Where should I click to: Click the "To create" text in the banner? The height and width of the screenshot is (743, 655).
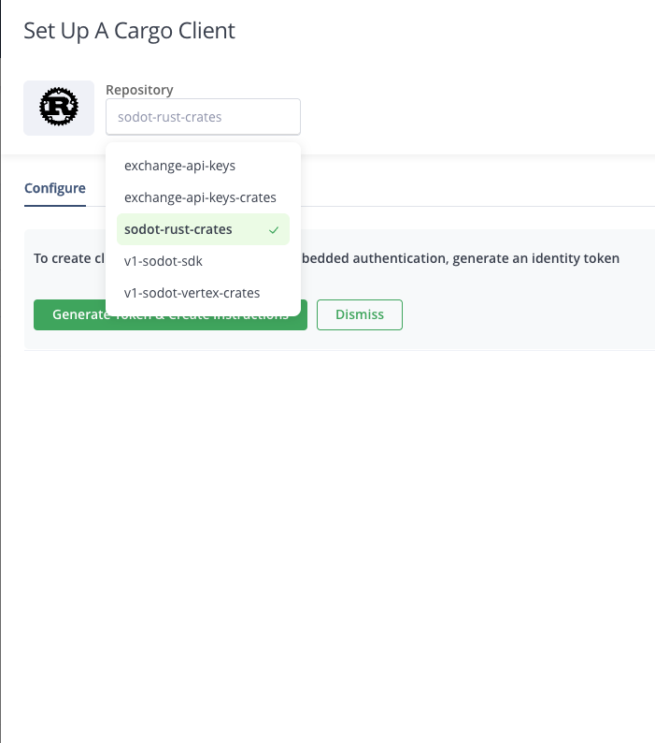point(62,258)
